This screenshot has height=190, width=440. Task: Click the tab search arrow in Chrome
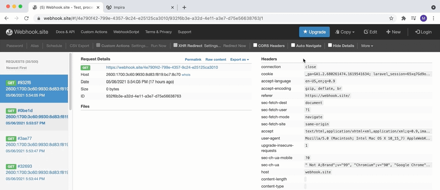click(x=433, y=7)
